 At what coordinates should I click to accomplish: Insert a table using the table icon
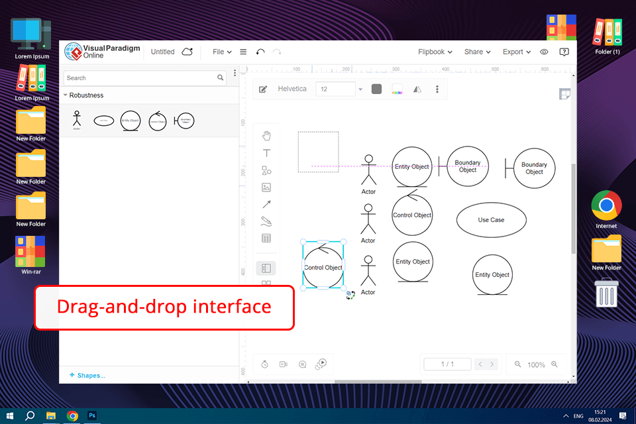click(266, 238)
